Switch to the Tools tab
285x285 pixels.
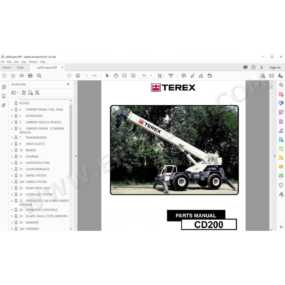click(x=20, y=68)
